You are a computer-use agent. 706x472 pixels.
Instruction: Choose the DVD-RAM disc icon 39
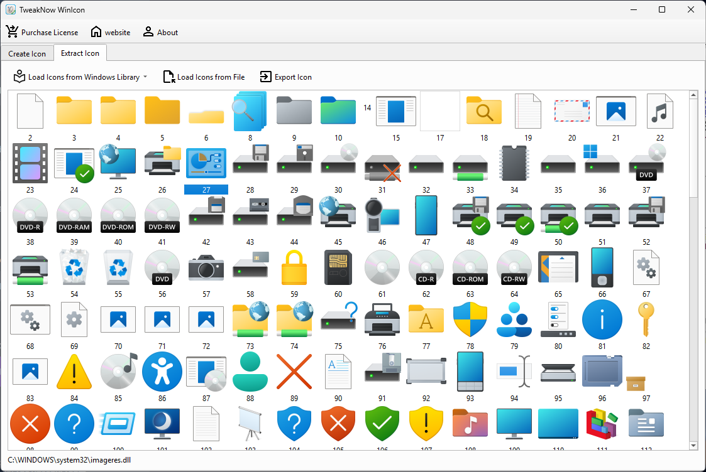click(74, 215)
